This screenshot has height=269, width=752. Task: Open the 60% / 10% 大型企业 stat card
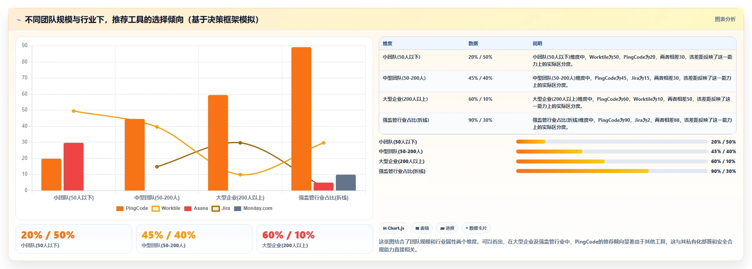[x=314, y=239]
